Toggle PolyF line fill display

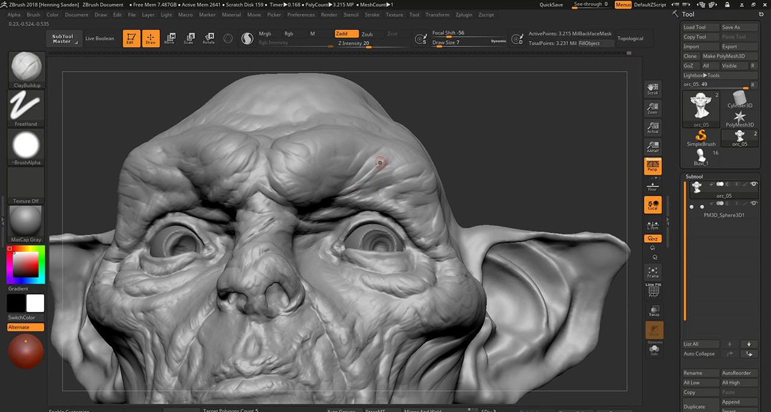pyautogui.click(x=653, y=292)
